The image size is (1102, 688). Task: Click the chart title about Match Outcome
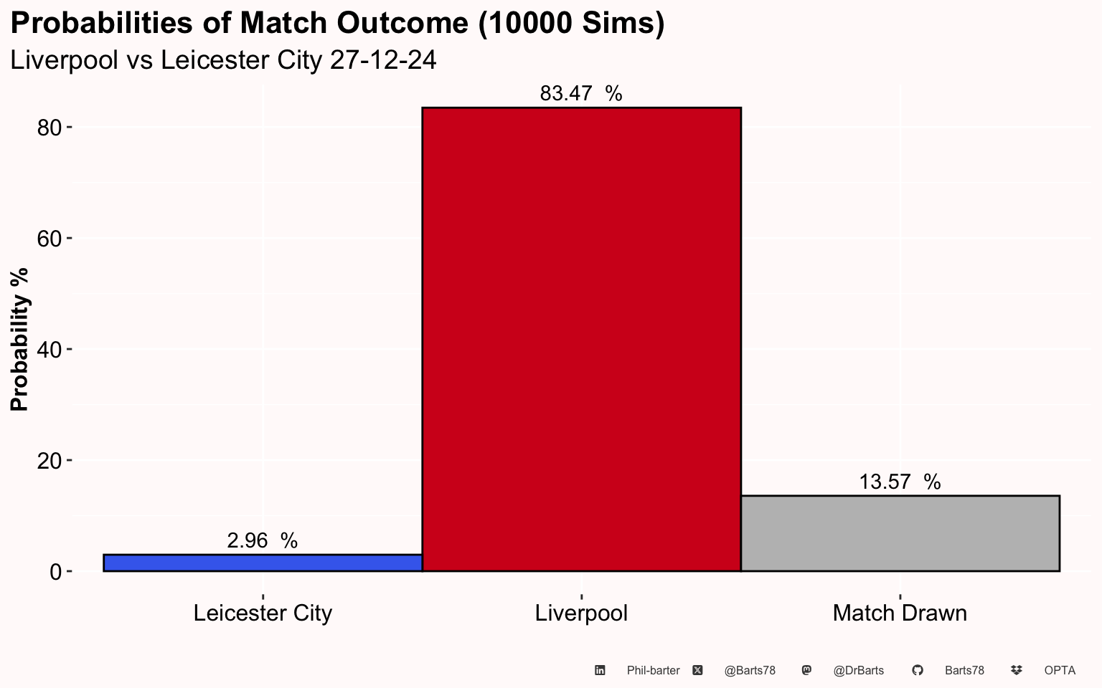point(337,24)
